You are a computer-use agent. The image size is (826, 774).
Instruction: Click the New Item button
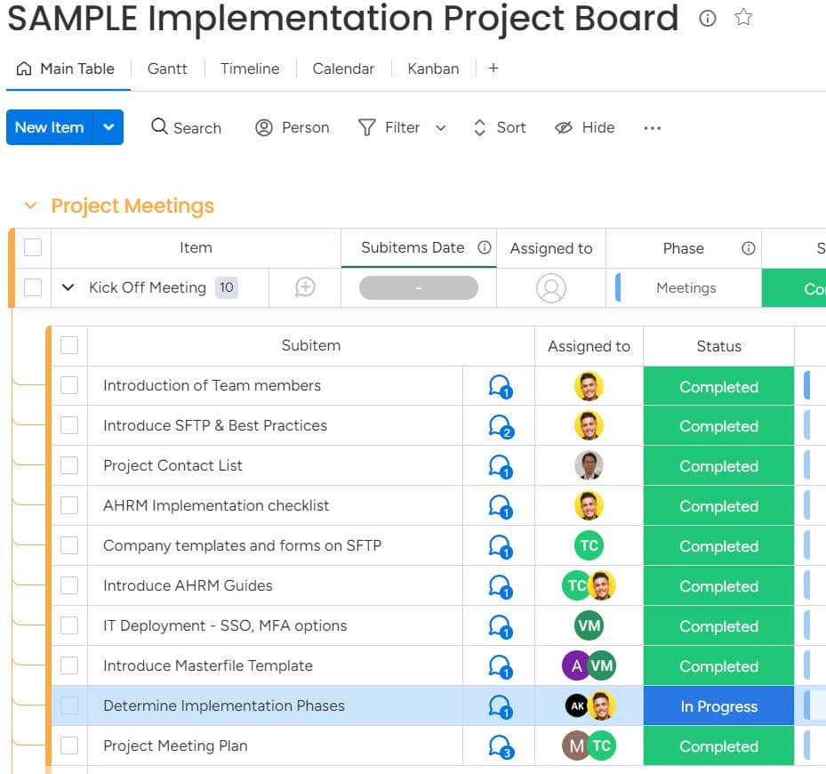50,127
